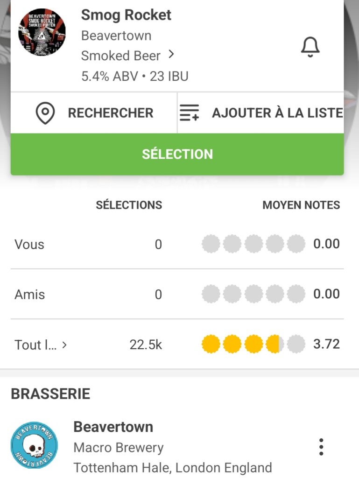Select the AJOUTER À LA LISTE label
Viewport: 359px width, 478px height.
[x=277, y=113]
